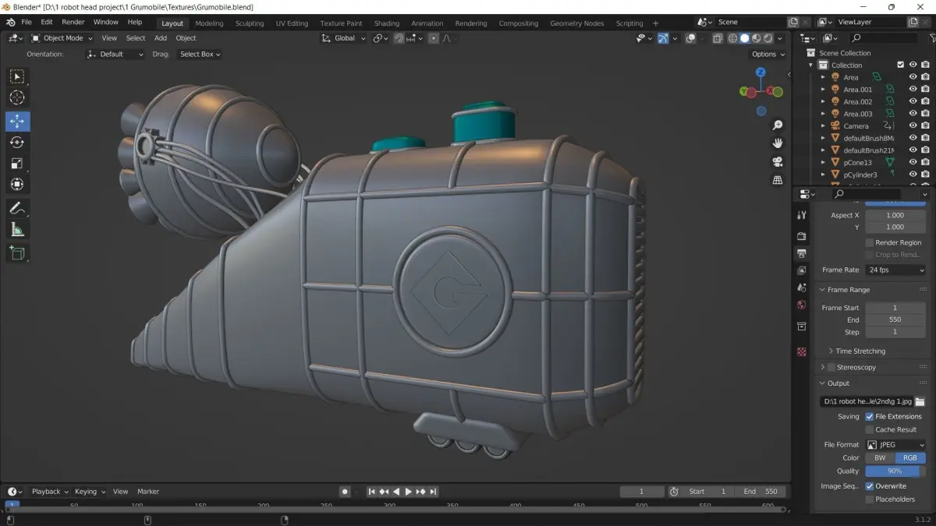936x526 pixels.
Task: Enable Cache Result checkbox
Action: click(x=870, y=429)
